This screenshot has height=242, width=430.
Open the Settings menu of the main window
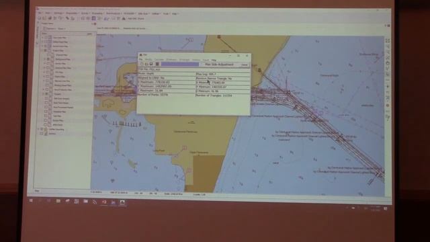(58, 13)
